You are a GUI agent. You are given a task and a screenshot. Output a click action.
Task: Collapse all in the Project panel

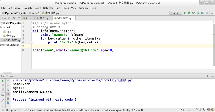click(x=9, y=18)
